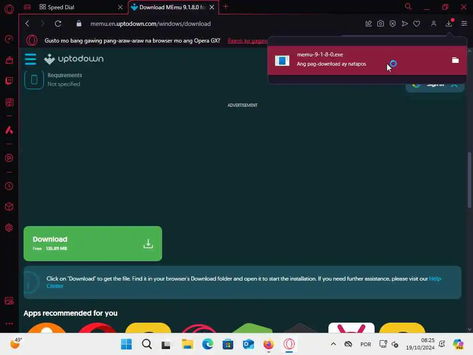This screenshot has width=473, height=355.
Task: Open the sidebar three-dots setup menu
Action: (9, 323)
